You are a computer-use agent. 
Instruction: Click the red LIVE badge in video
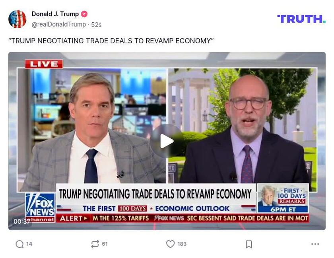click(44, 64)
